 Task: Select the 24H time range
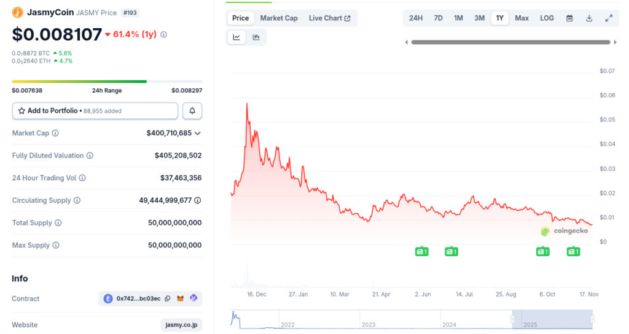pyautogui.click(x=416, y=18)
